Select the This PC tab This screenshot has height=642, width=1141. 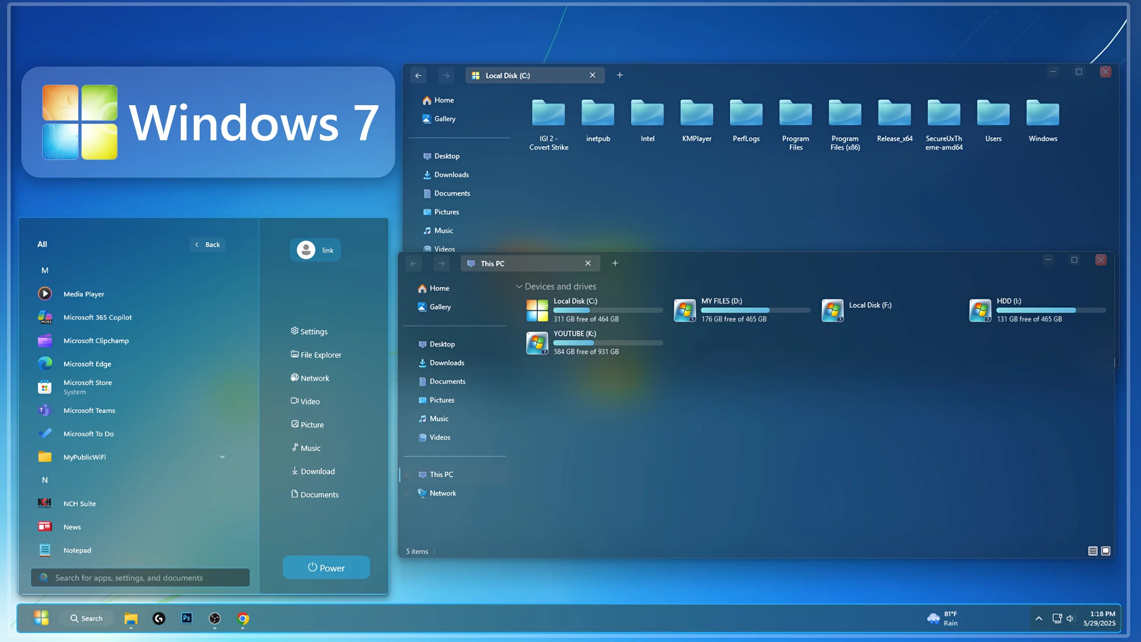(530, 263)
